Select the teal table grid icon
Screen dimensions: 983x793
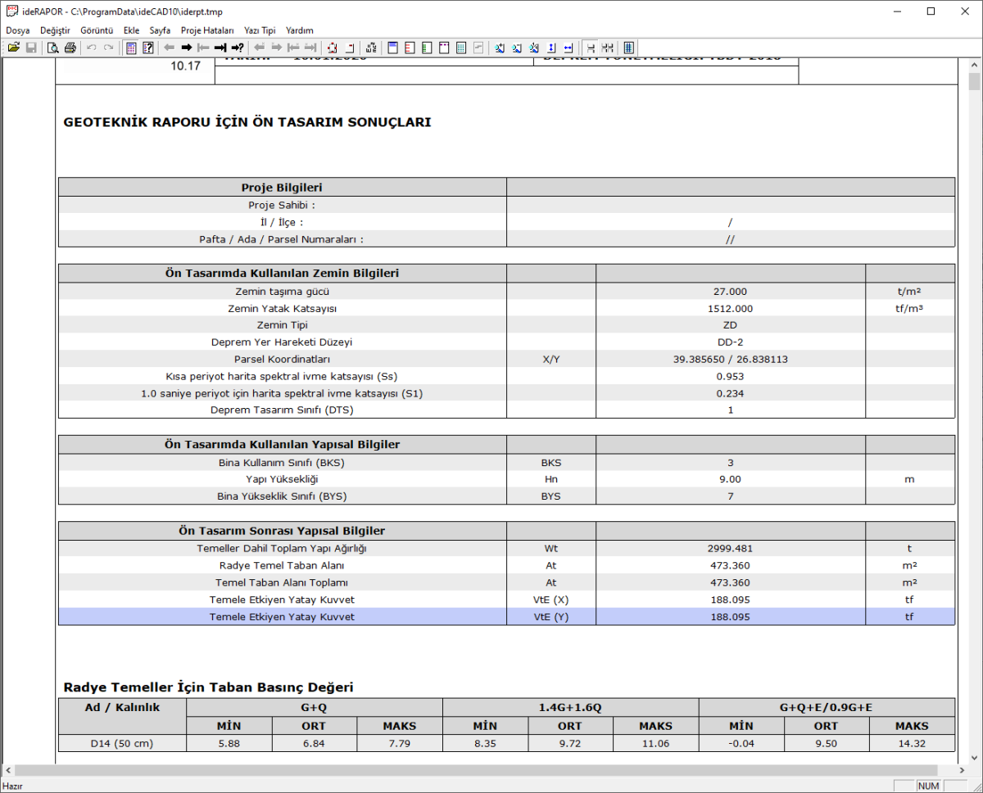point(461,48)
